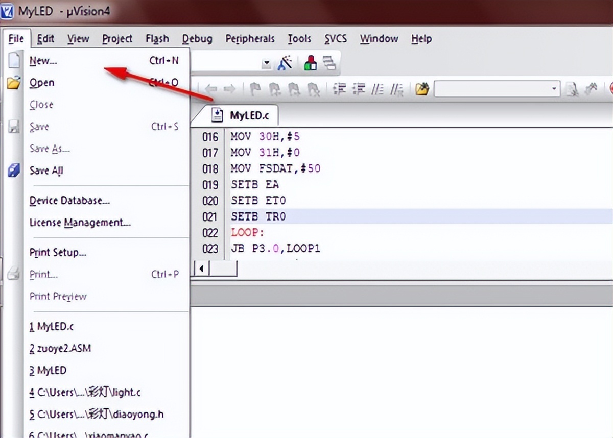Select Print Setup in File menu
The width and height of the screenshot is (613, 438).
click(x=58, y=252)
